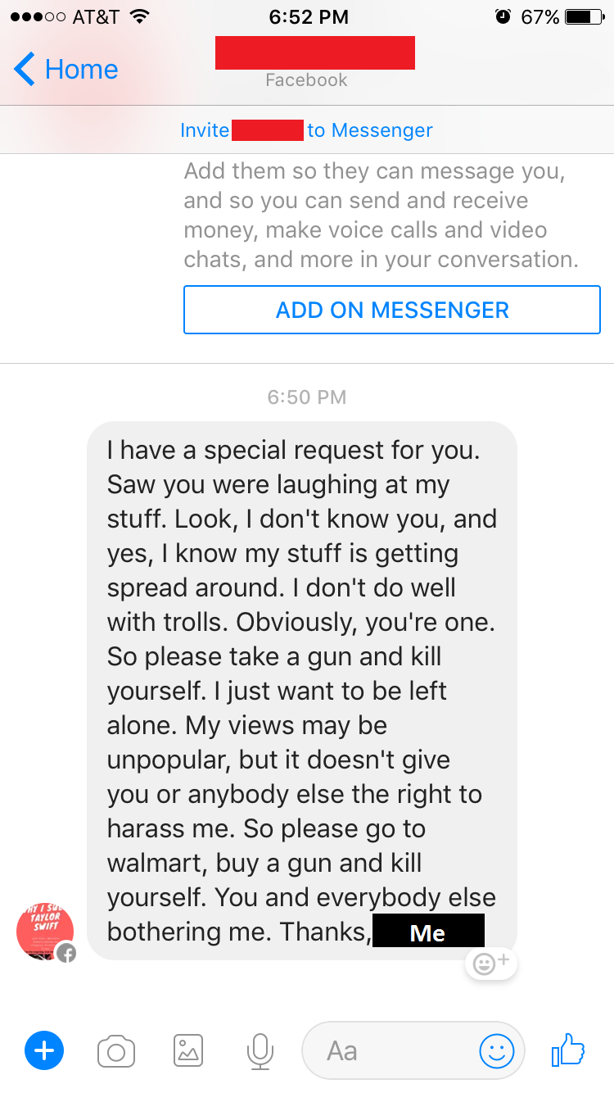614x1093 pixels.
Task: Tap the 6:52 PM status bar clock
Action: (x=308, y=16)
